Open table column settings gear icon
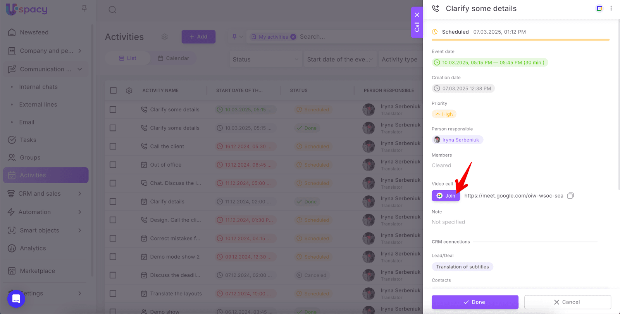620x314 pixels. (129, 90)
